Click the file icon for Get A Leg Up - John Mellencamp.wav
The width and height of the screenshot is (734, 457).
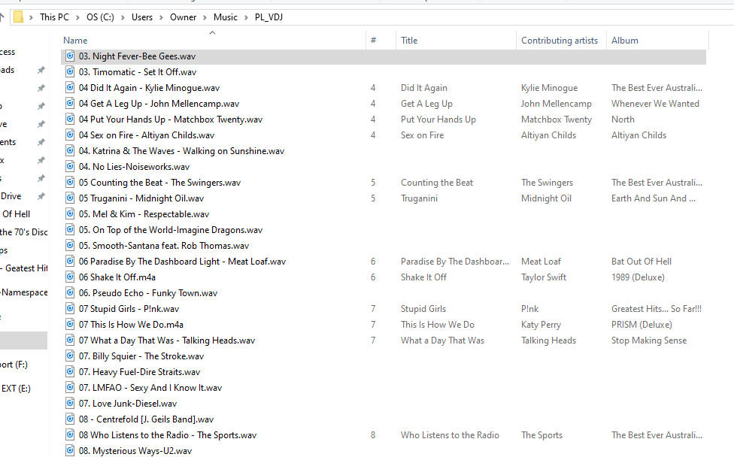(70, 104)
